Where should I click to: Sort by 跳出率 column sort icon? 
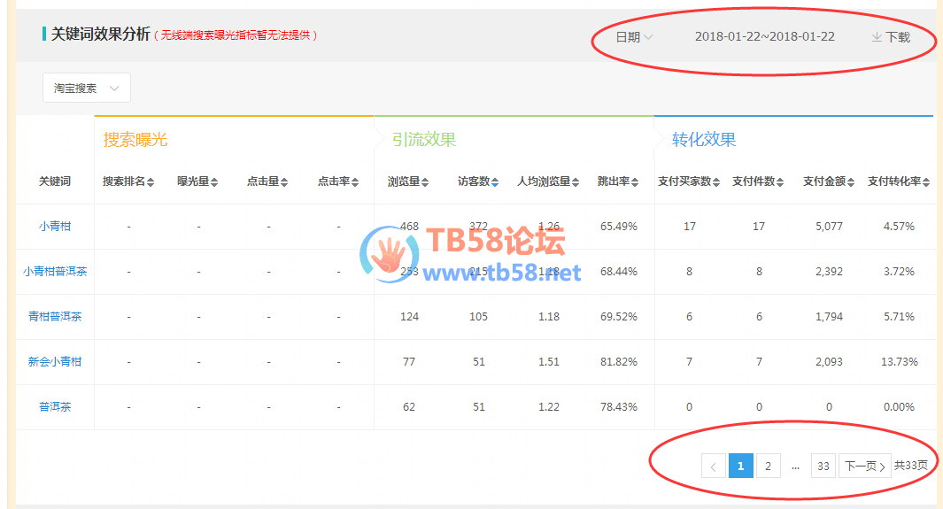(x=635, y=182)
